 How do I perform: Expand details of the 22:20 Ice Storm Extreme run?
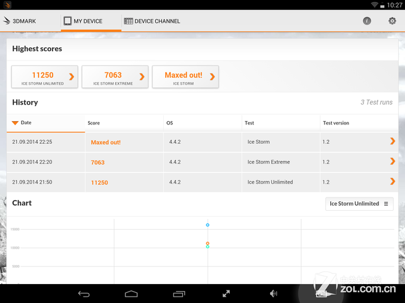click(392, 161)
